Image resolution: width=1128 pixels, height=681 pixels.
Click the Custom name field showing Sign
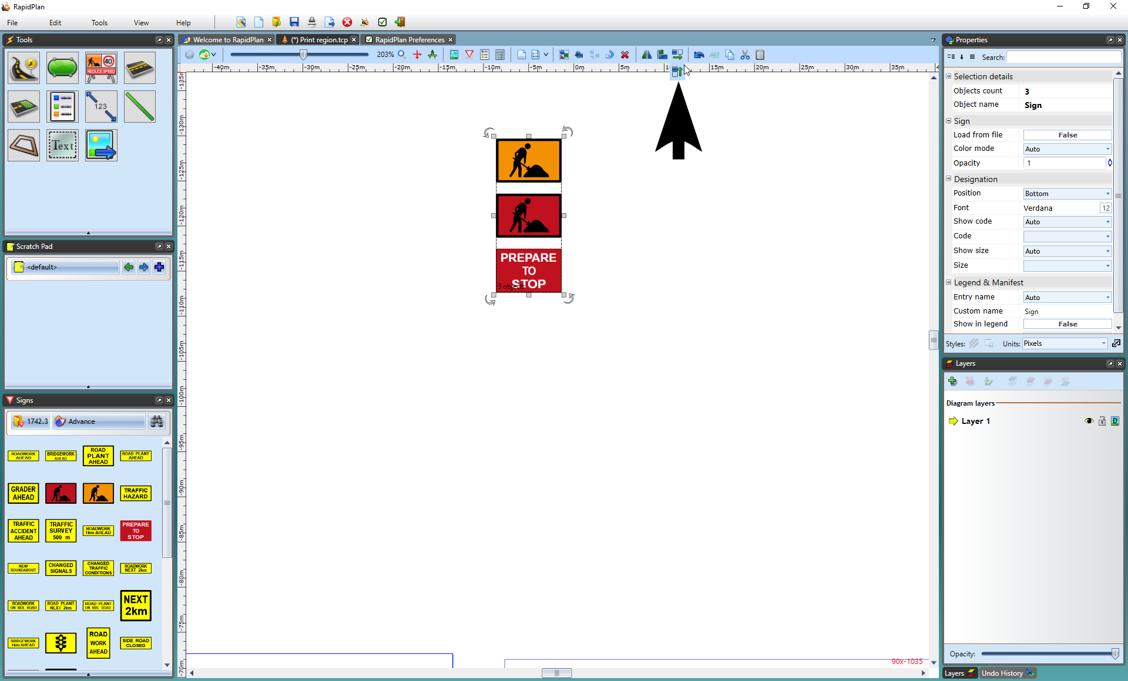pos(1067,312)
